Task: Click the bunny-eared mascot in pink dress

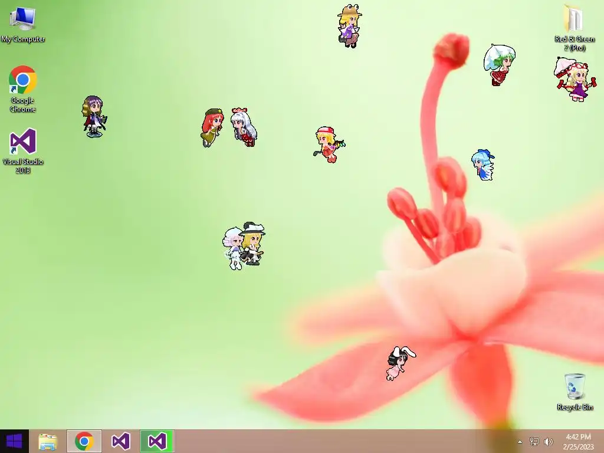Action: pos(401,363)
